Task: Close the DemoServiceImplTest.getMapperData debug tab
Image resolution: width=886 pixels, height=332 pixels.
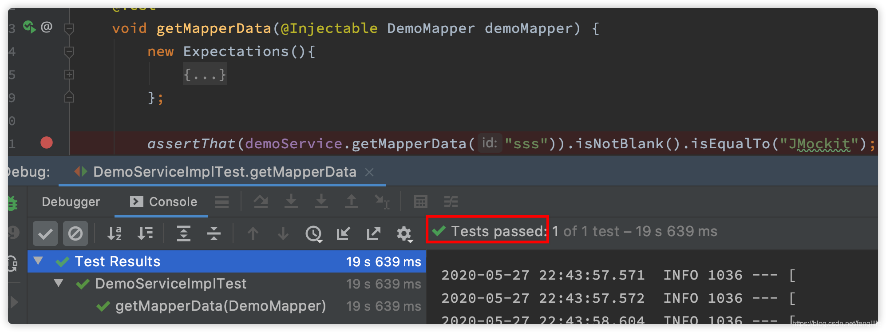Action: [x=369, y=172]
